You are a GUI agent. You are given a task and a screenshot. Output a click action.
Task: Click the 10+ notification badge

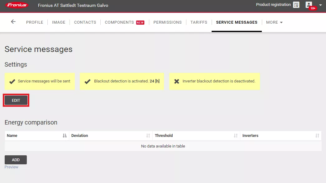point(313,8)
